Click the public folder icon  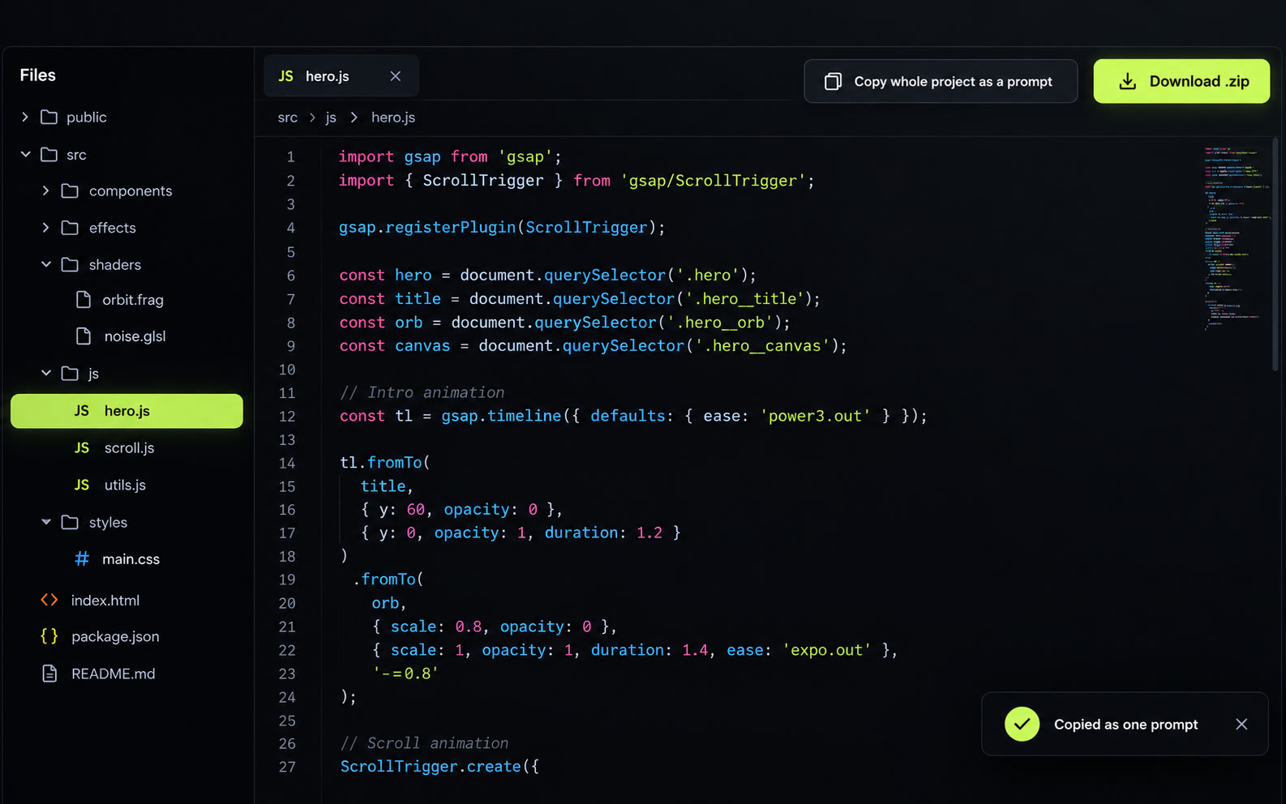tap(49, 117)
